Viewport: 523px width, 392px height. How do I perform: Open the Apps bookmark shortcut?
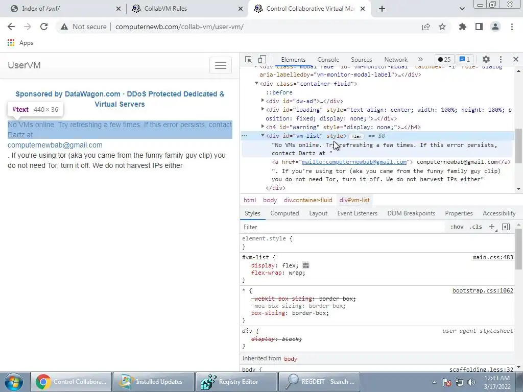click(20, 43)
